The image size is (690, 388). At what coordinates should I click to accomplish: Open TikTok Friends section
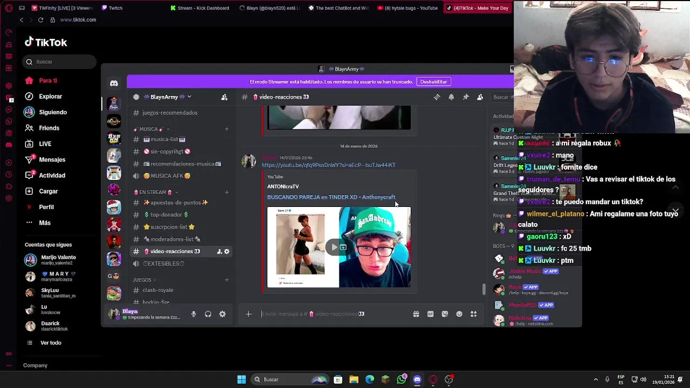click(49, 128)
